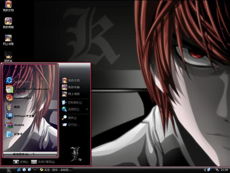Expand the 连接到(T) submenu
The width and height of the screenshot is (230, 173).
75,109
